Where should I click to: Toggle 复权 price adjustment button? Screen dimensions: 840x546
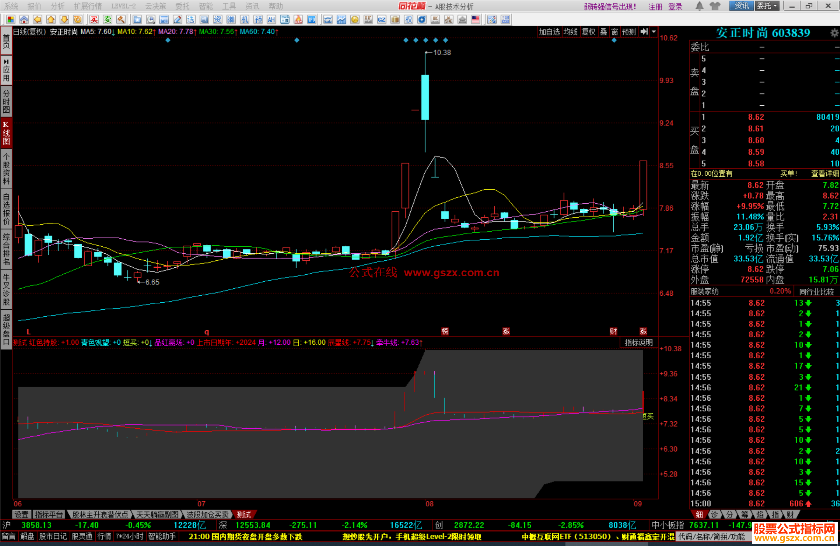pyautogui.click(x=588, y=32)
